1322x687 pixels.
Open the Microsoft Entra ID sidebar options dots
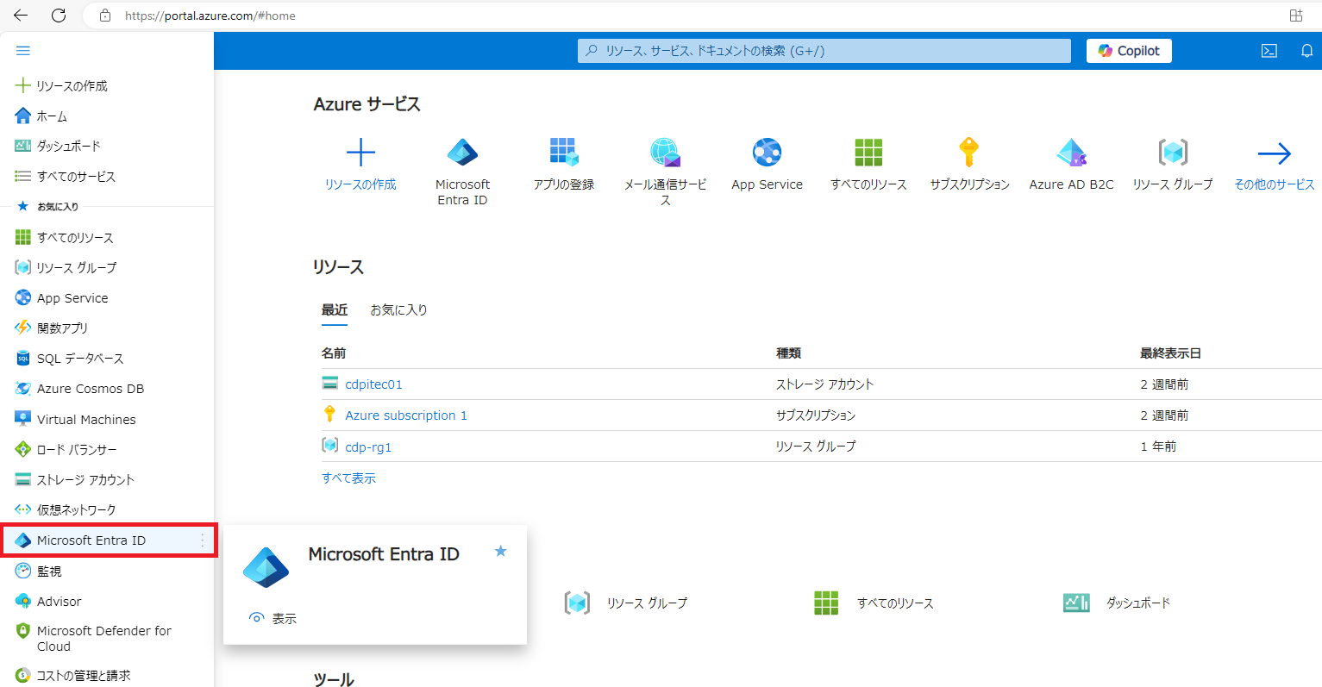point(203,540)
